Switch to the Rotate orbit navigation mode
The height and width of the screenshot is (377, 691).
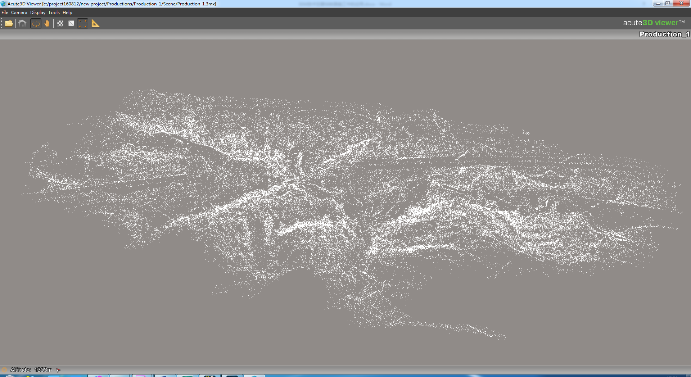click(36, 23)
